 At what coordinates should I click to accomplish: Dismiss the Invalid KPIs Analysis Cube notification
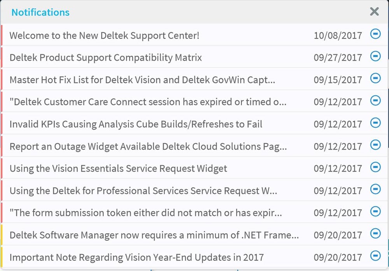(375, 123)
